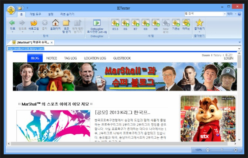Screen dimensions: 248x158
Task: Click the Back (뒤로) arrow icon
Action: (12, 23)
